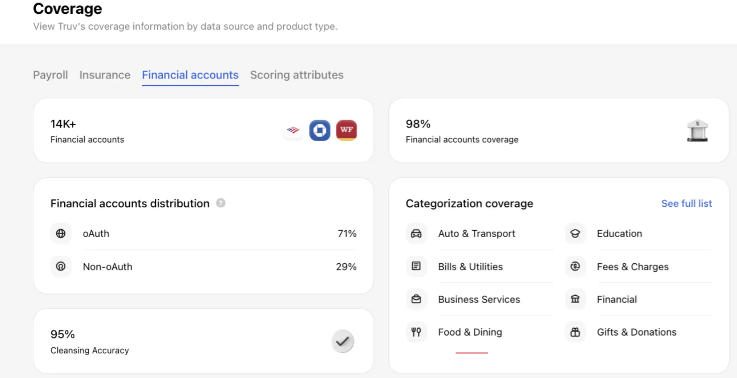
Task: Click the Non-oAuth row label
Action: tap(108, 266)
